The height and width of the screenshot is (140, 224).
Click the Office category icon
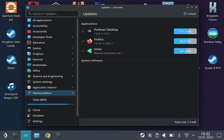[x=29, y=70]
